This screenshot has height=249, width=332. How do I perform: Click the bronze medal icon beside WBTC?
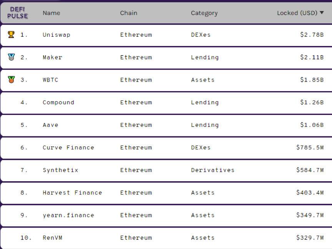tap(11, 80)
